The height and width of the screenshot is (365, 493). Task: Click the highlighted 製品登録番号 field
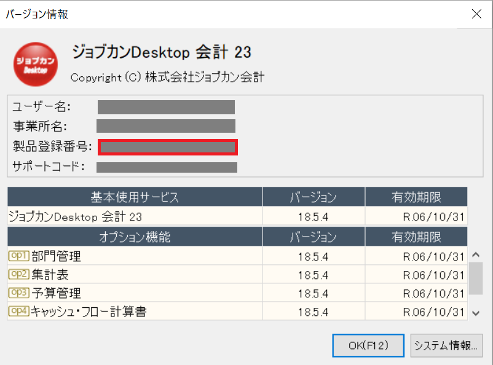[x=168, y=147]
